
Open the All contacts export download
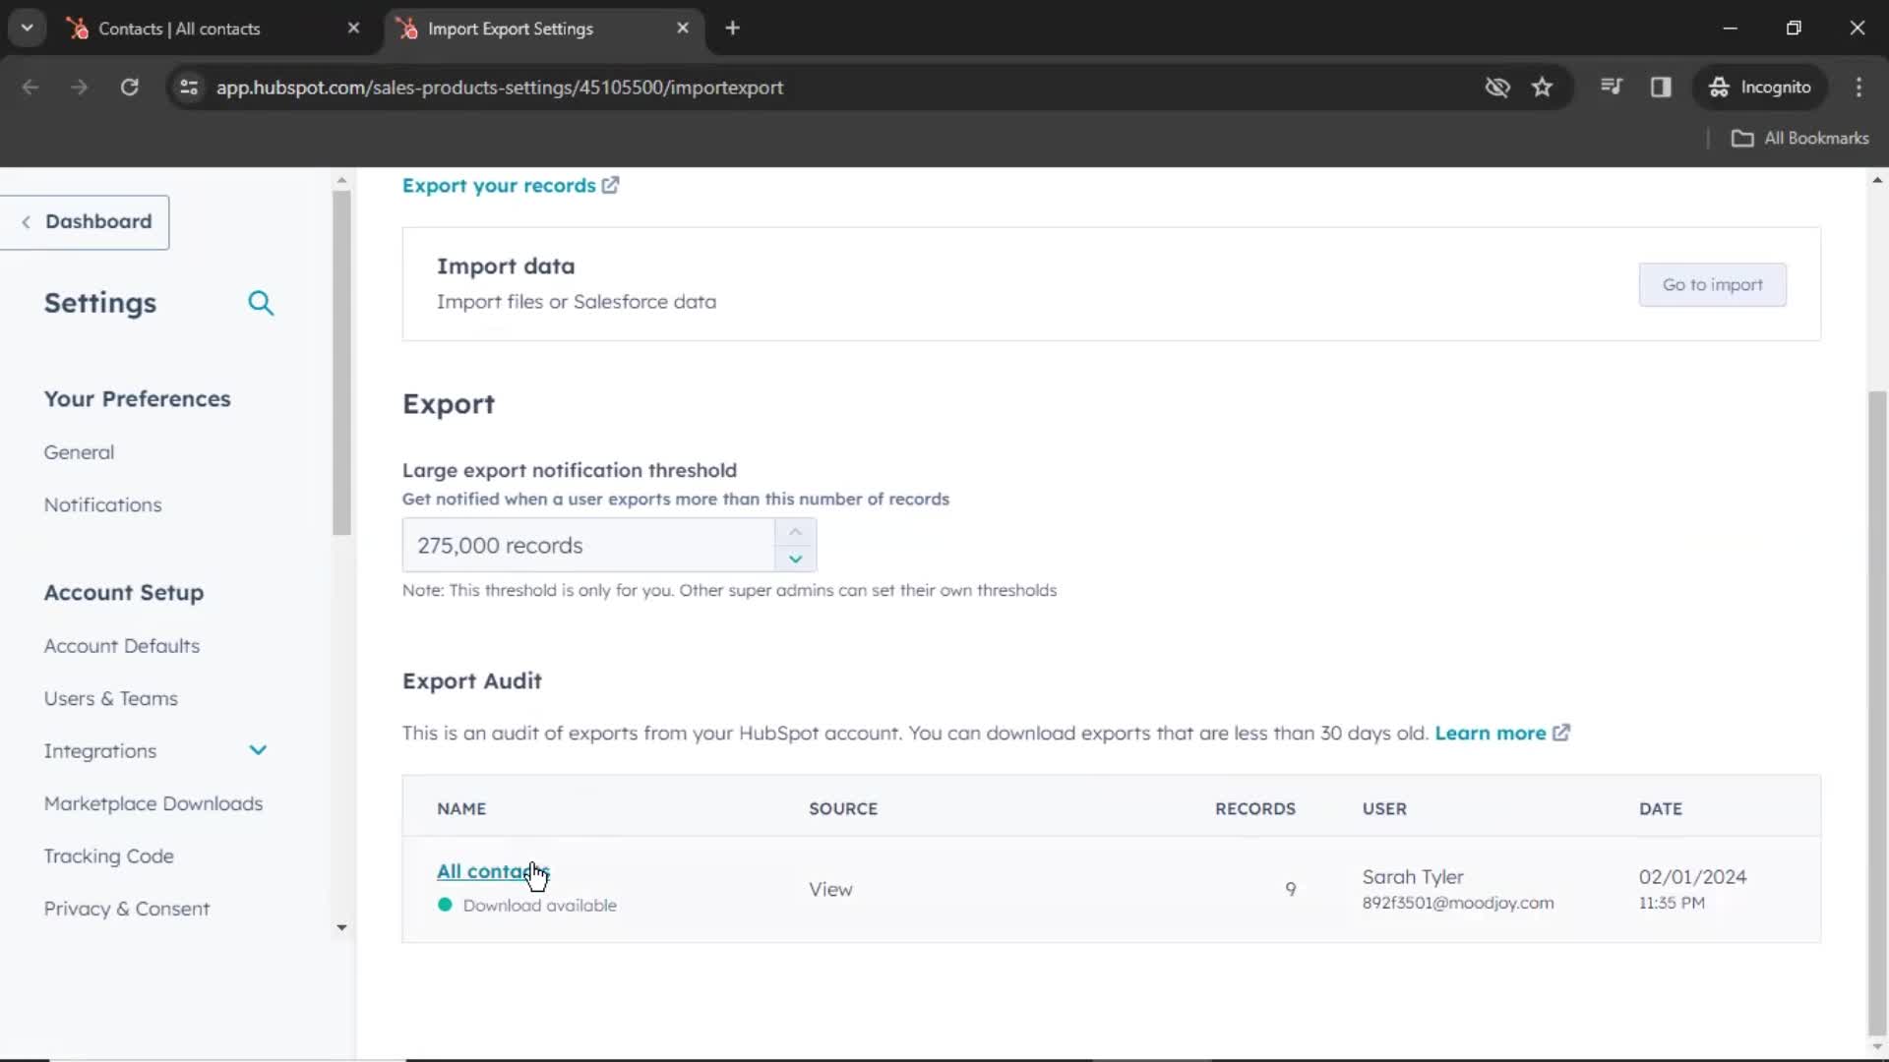[494, 870]
